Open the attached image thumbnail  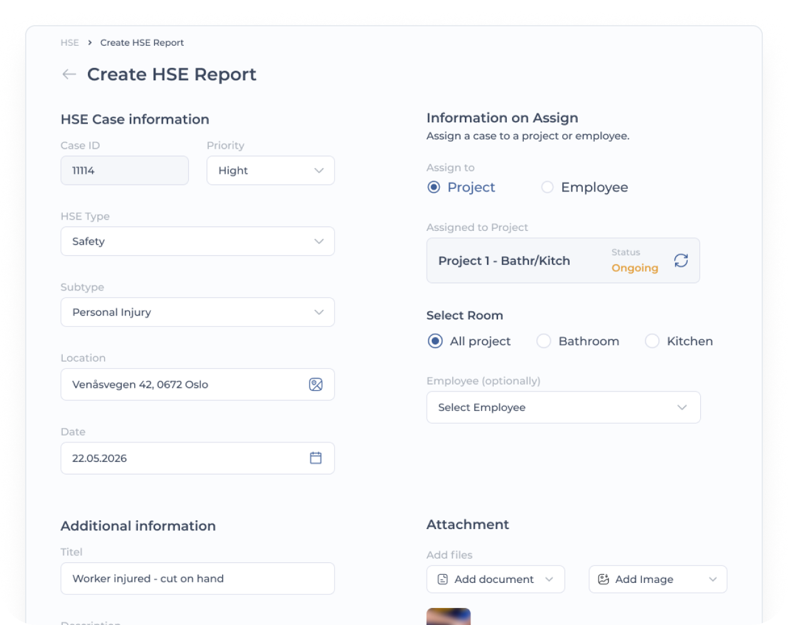pos(449,616)
